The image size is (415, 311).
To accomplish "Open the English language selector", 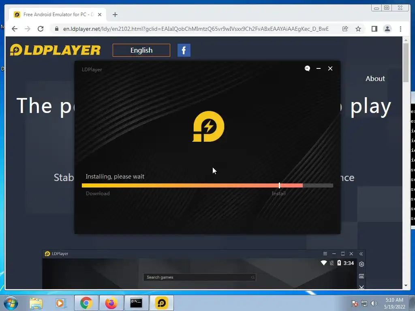I will click(141, 50).
